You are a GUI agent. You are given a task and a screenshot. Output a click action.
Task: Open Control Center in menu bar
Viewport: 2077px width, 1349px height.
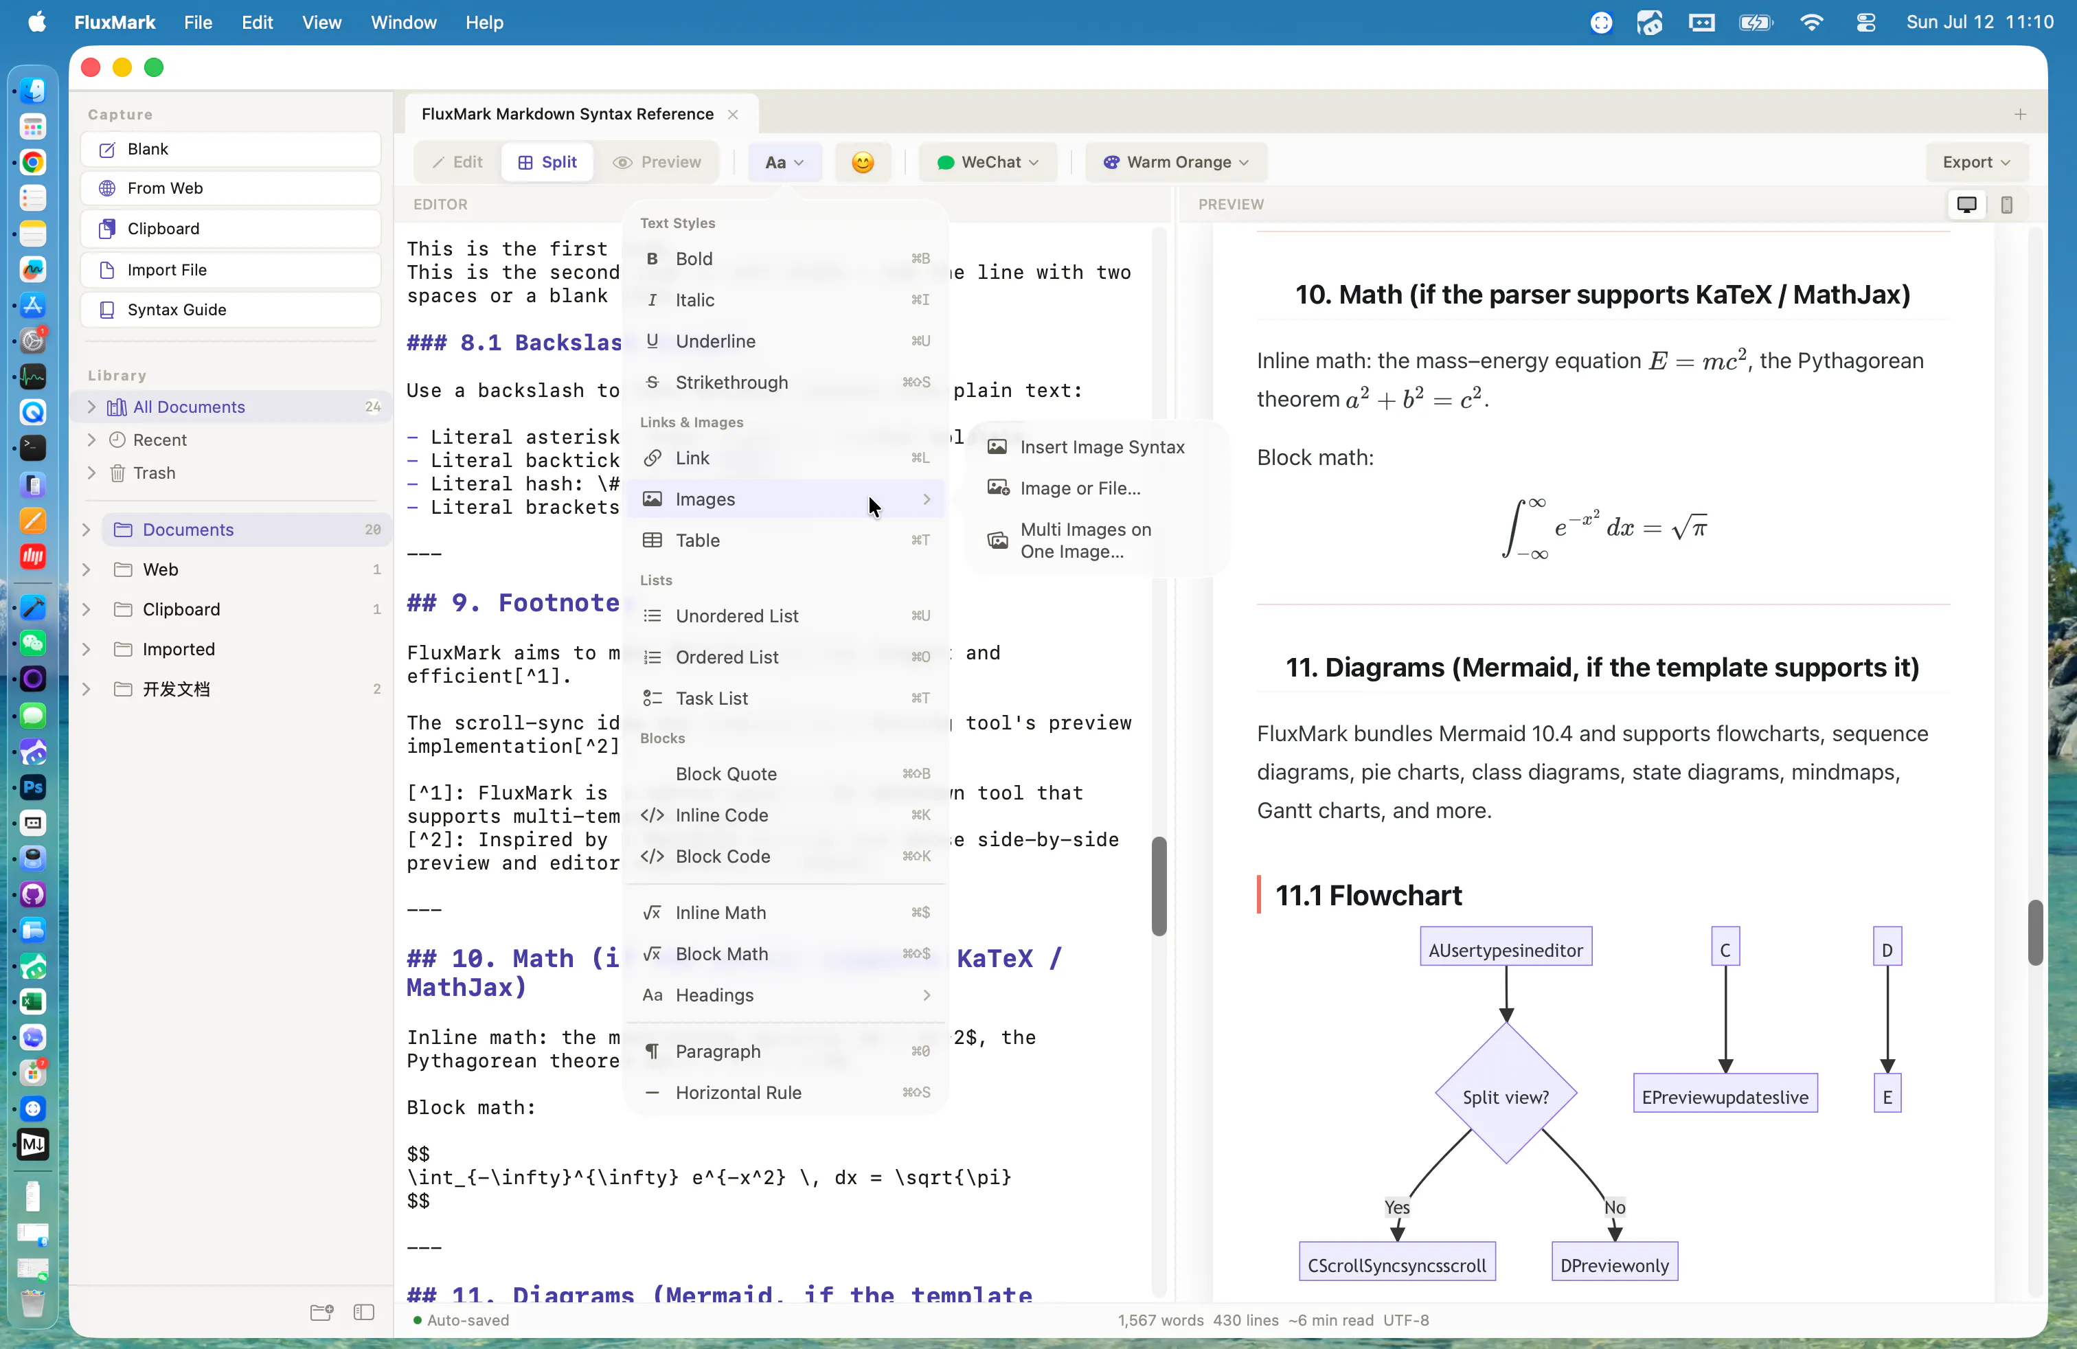(1866, 23)
